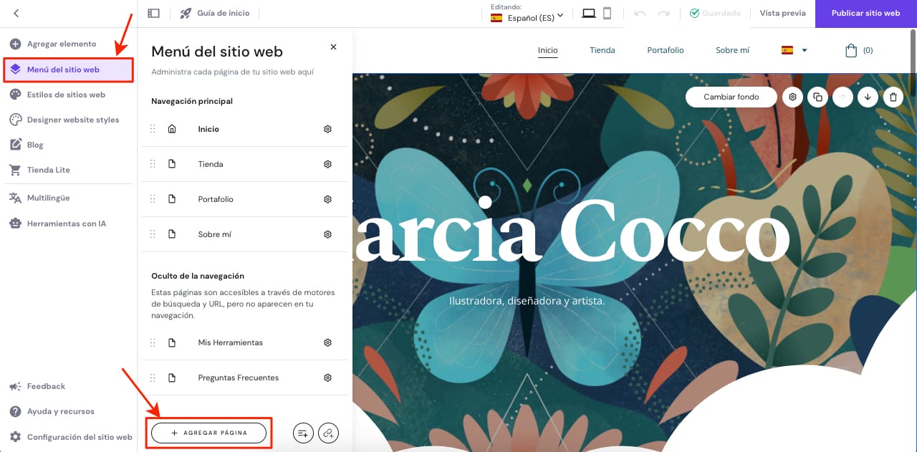
Task: Close the Menú del sitio web panel
Action: coord(333,47)
